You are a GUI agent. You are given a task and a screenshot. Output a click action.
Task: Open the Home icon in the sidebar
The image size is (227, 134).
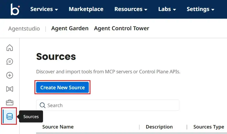pos(10,48)
